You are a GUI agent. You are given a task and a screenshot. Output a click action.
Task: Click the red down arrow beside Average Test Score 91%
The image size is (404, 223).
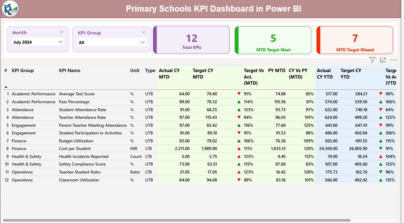coord(239,94)
